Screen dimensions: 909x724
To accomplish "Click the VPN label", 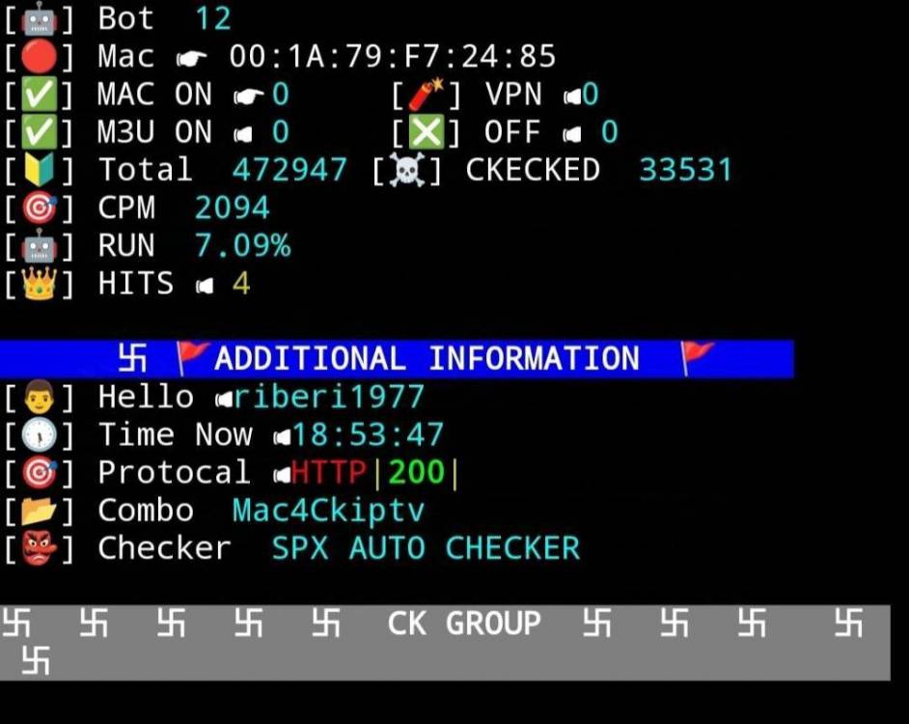I will [x=513, y=94].
